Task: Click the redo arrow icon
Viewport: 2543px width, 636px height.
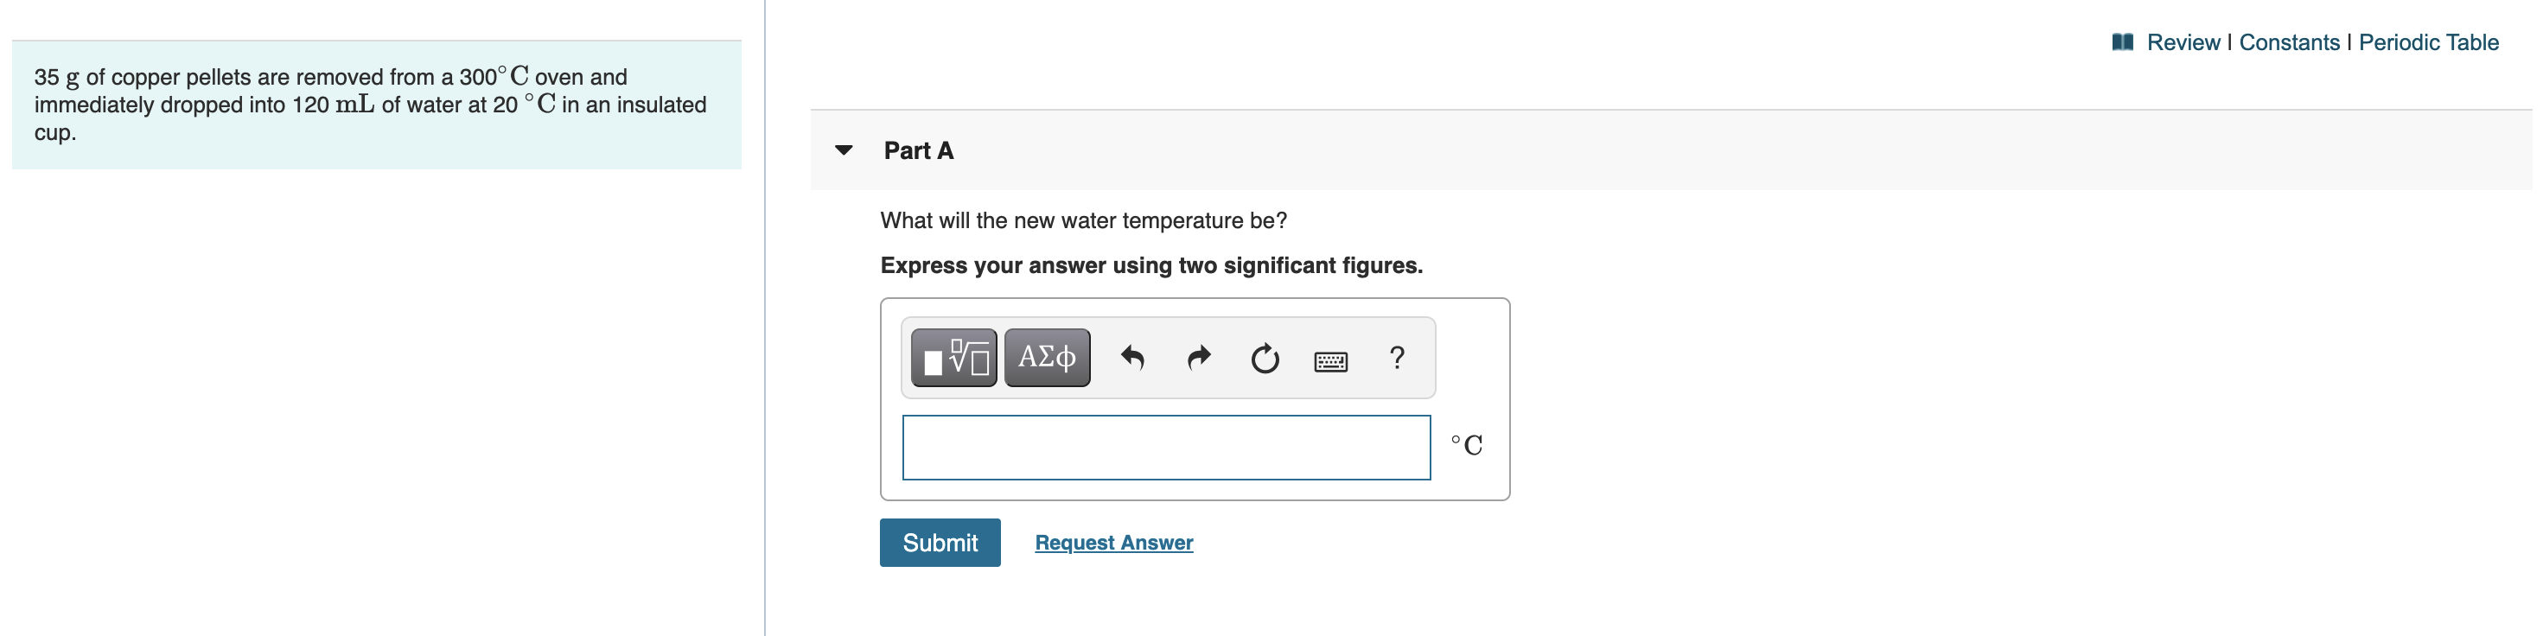Action: [x=1198, y=358]
